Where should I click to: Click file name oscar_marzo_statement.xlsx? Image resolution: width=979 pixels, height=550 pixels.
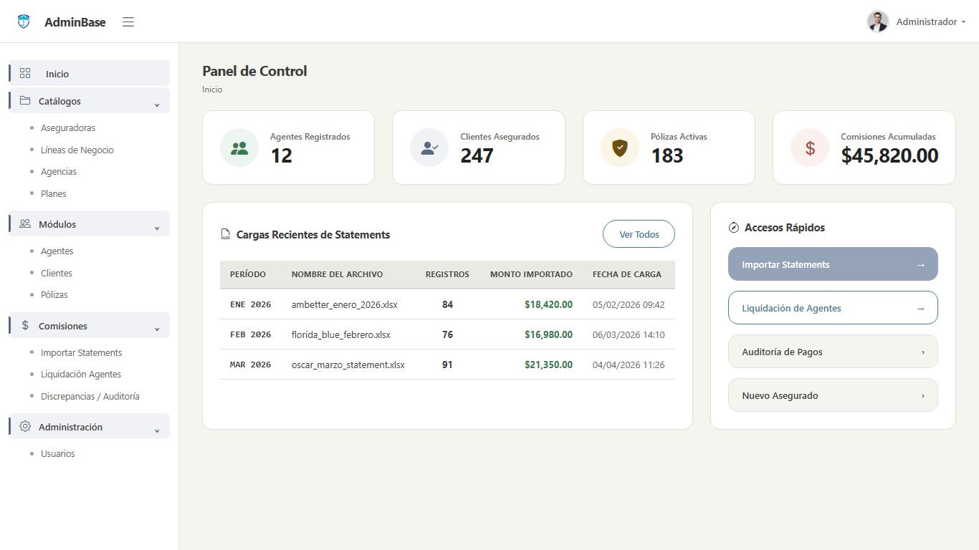(x=348, y=365)
